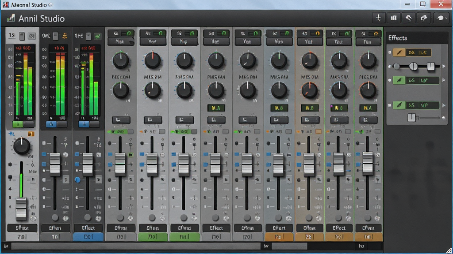Click the gray square button beside 1FE
The height and width of the screenshot is (254, 453).
[88, 36]
